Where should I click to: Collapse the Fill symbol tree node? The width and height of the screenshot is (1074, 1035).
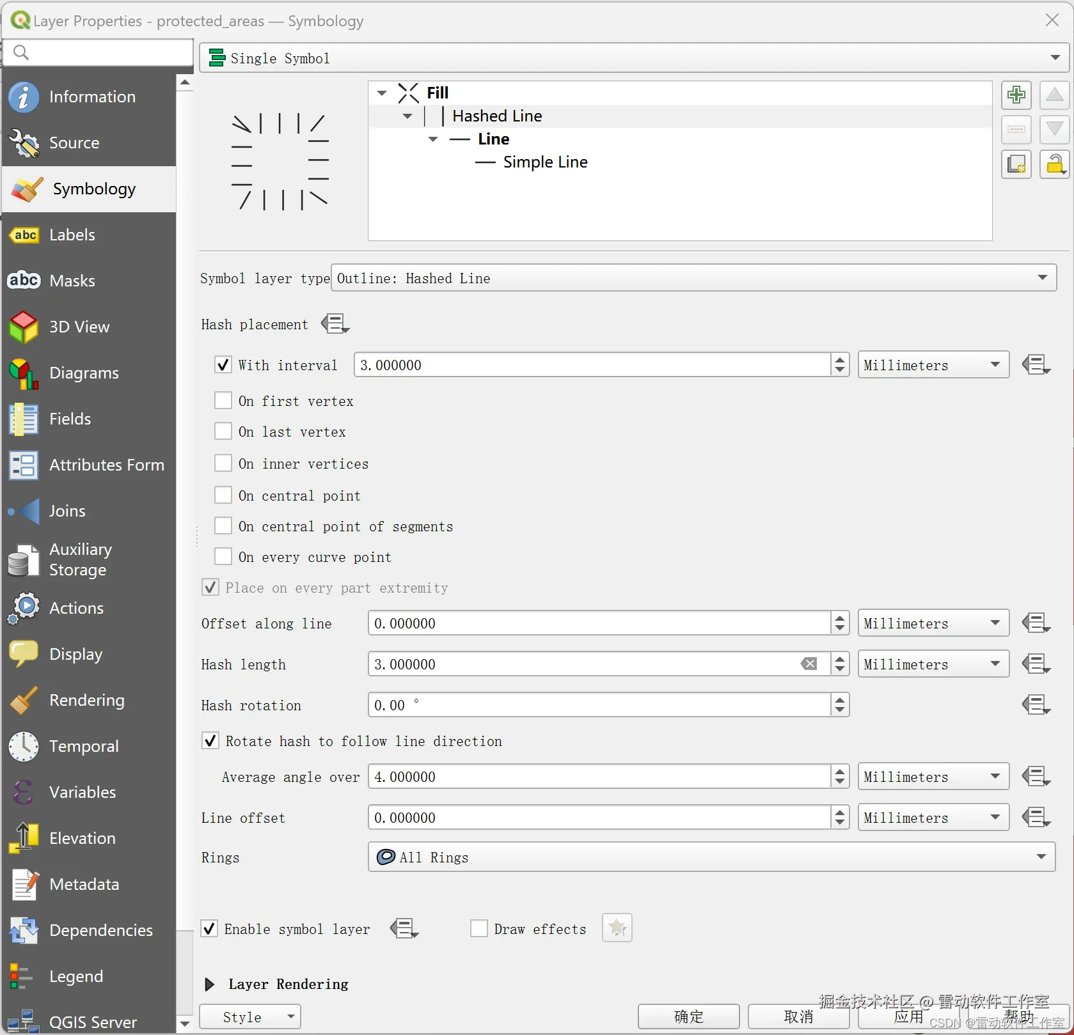(x=382, y=93)
